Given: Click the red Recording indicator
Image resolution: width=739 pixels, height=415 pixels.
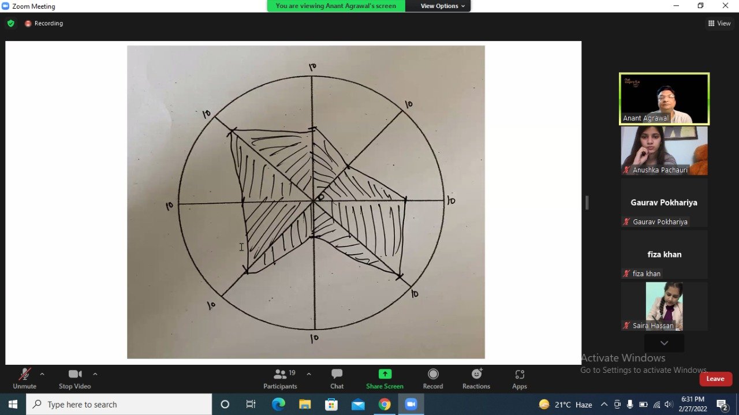Looking at the screenshot, I should (44, 24).
